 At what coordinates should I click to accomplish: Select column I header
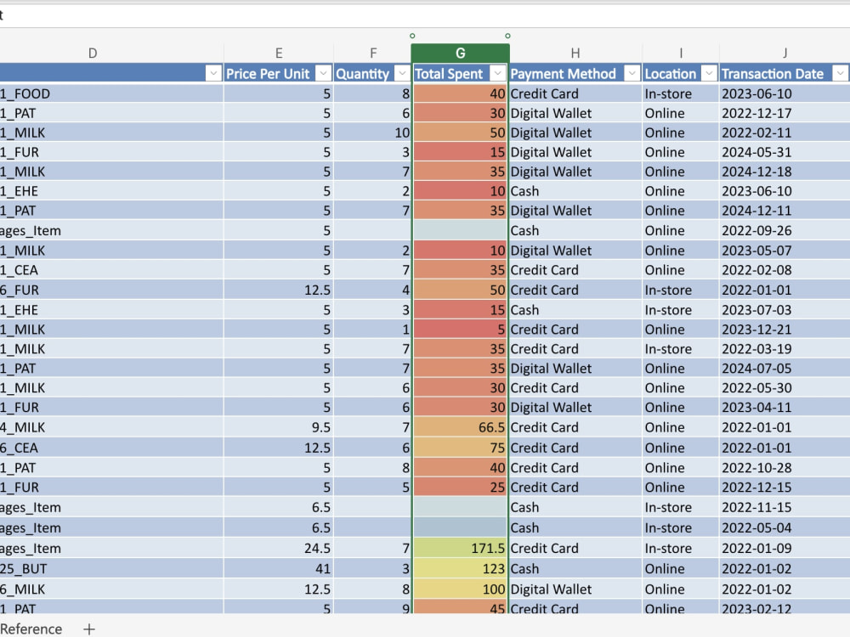point(681,53)
